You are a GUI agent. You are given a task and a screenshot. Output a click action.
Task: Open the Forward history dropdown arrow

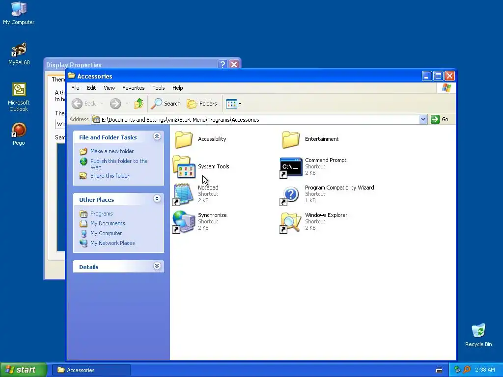click(127, 104)
